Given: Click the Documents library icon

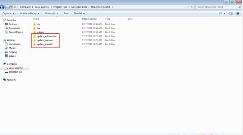Looking at the screenshot, I should (6, 44).
